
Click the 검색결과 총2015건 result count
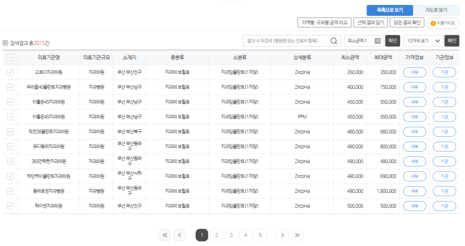(x=30, y=43)
